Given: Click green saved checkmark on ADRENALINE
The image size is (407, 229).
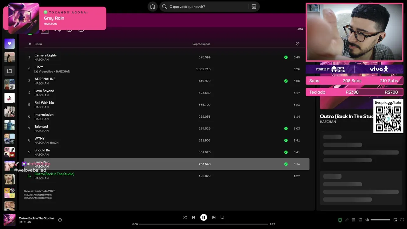Looking at the screenshot, I should point(286,81).
